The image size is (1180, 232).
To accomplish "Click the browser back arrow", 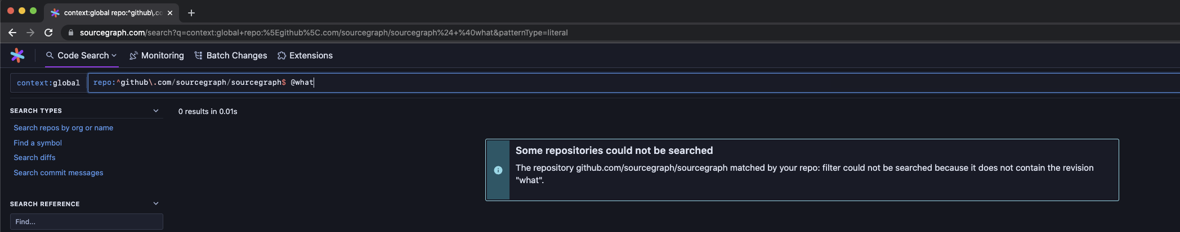I will [12, 33].
